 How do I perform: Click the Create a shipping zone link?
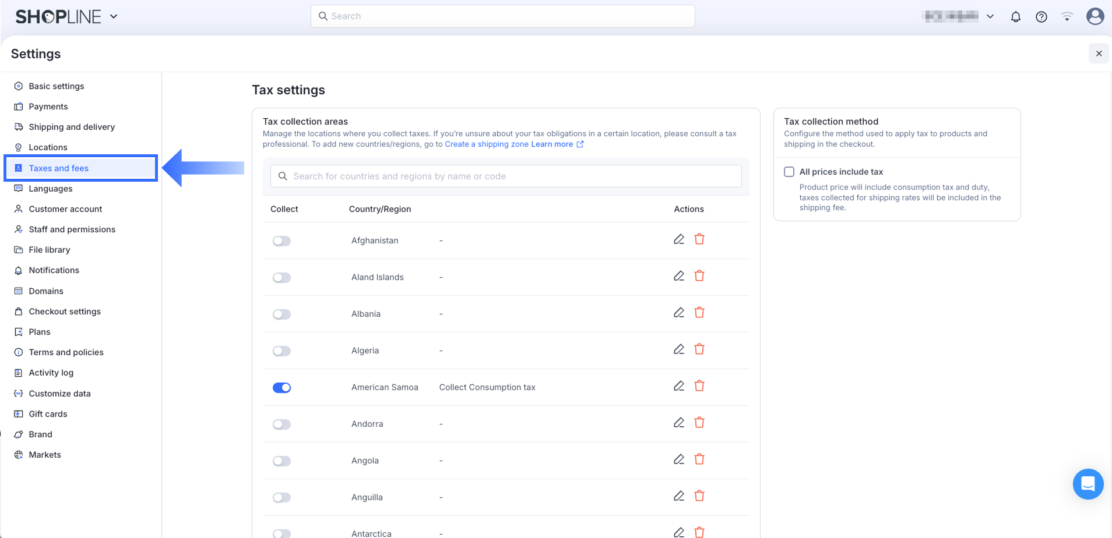coord(487,144)
